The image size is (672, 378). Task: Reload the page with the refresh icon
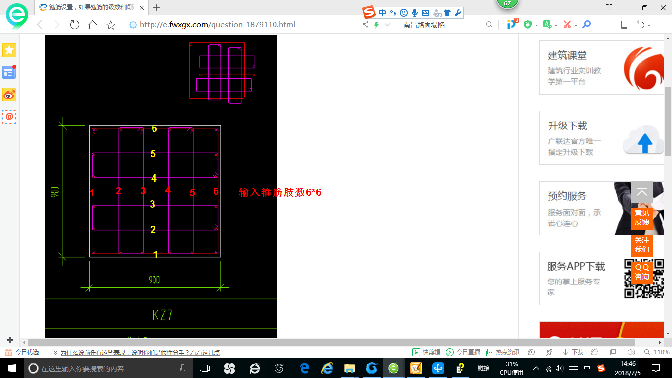75,25
